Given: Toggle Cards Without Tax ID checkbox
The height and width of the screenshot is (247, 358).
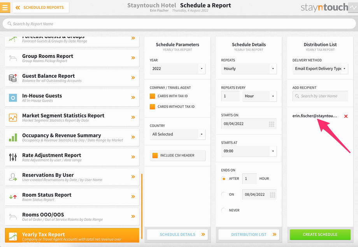Looking at the screenshot, I should [152, 107].
